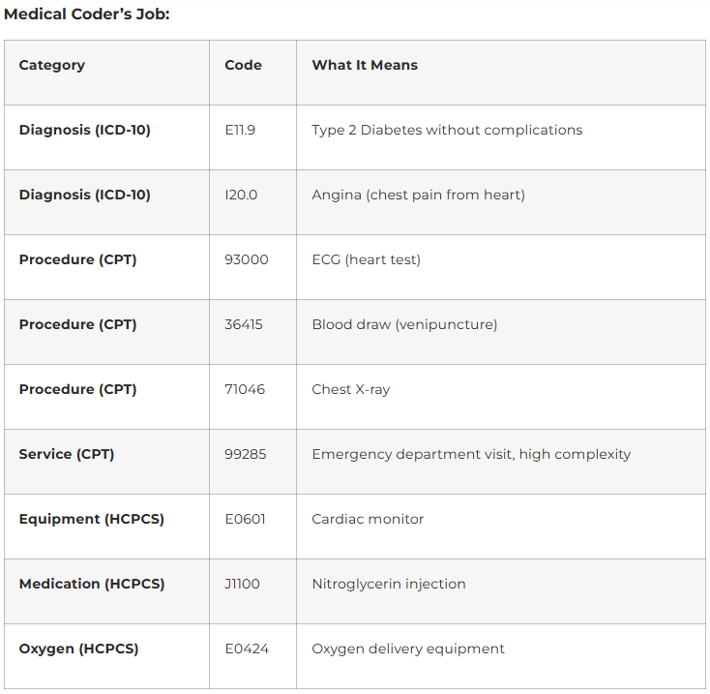This screenshot has height=694, width=710.
Task: Click the Nitroglycerin injection description
Action: (x=389, y=584)
